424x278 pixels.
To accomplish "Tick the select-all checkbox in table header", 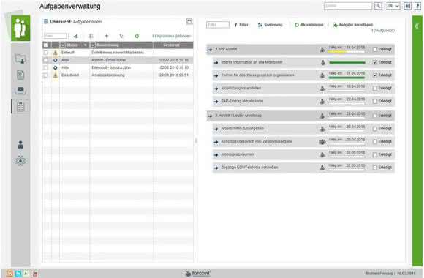I will tap(45, 45).
